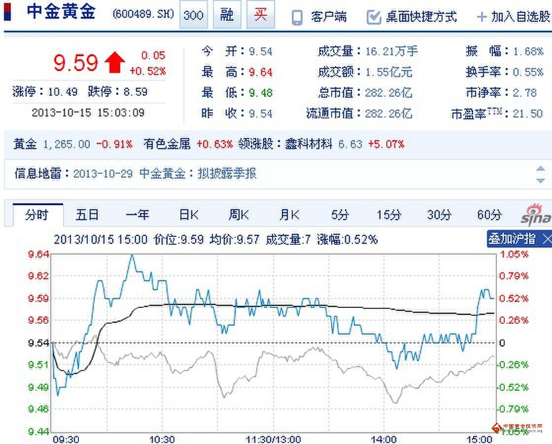Viewport: 552px width, 444px height.
Task: Click the 300 index badge
Action: (194, 15)
